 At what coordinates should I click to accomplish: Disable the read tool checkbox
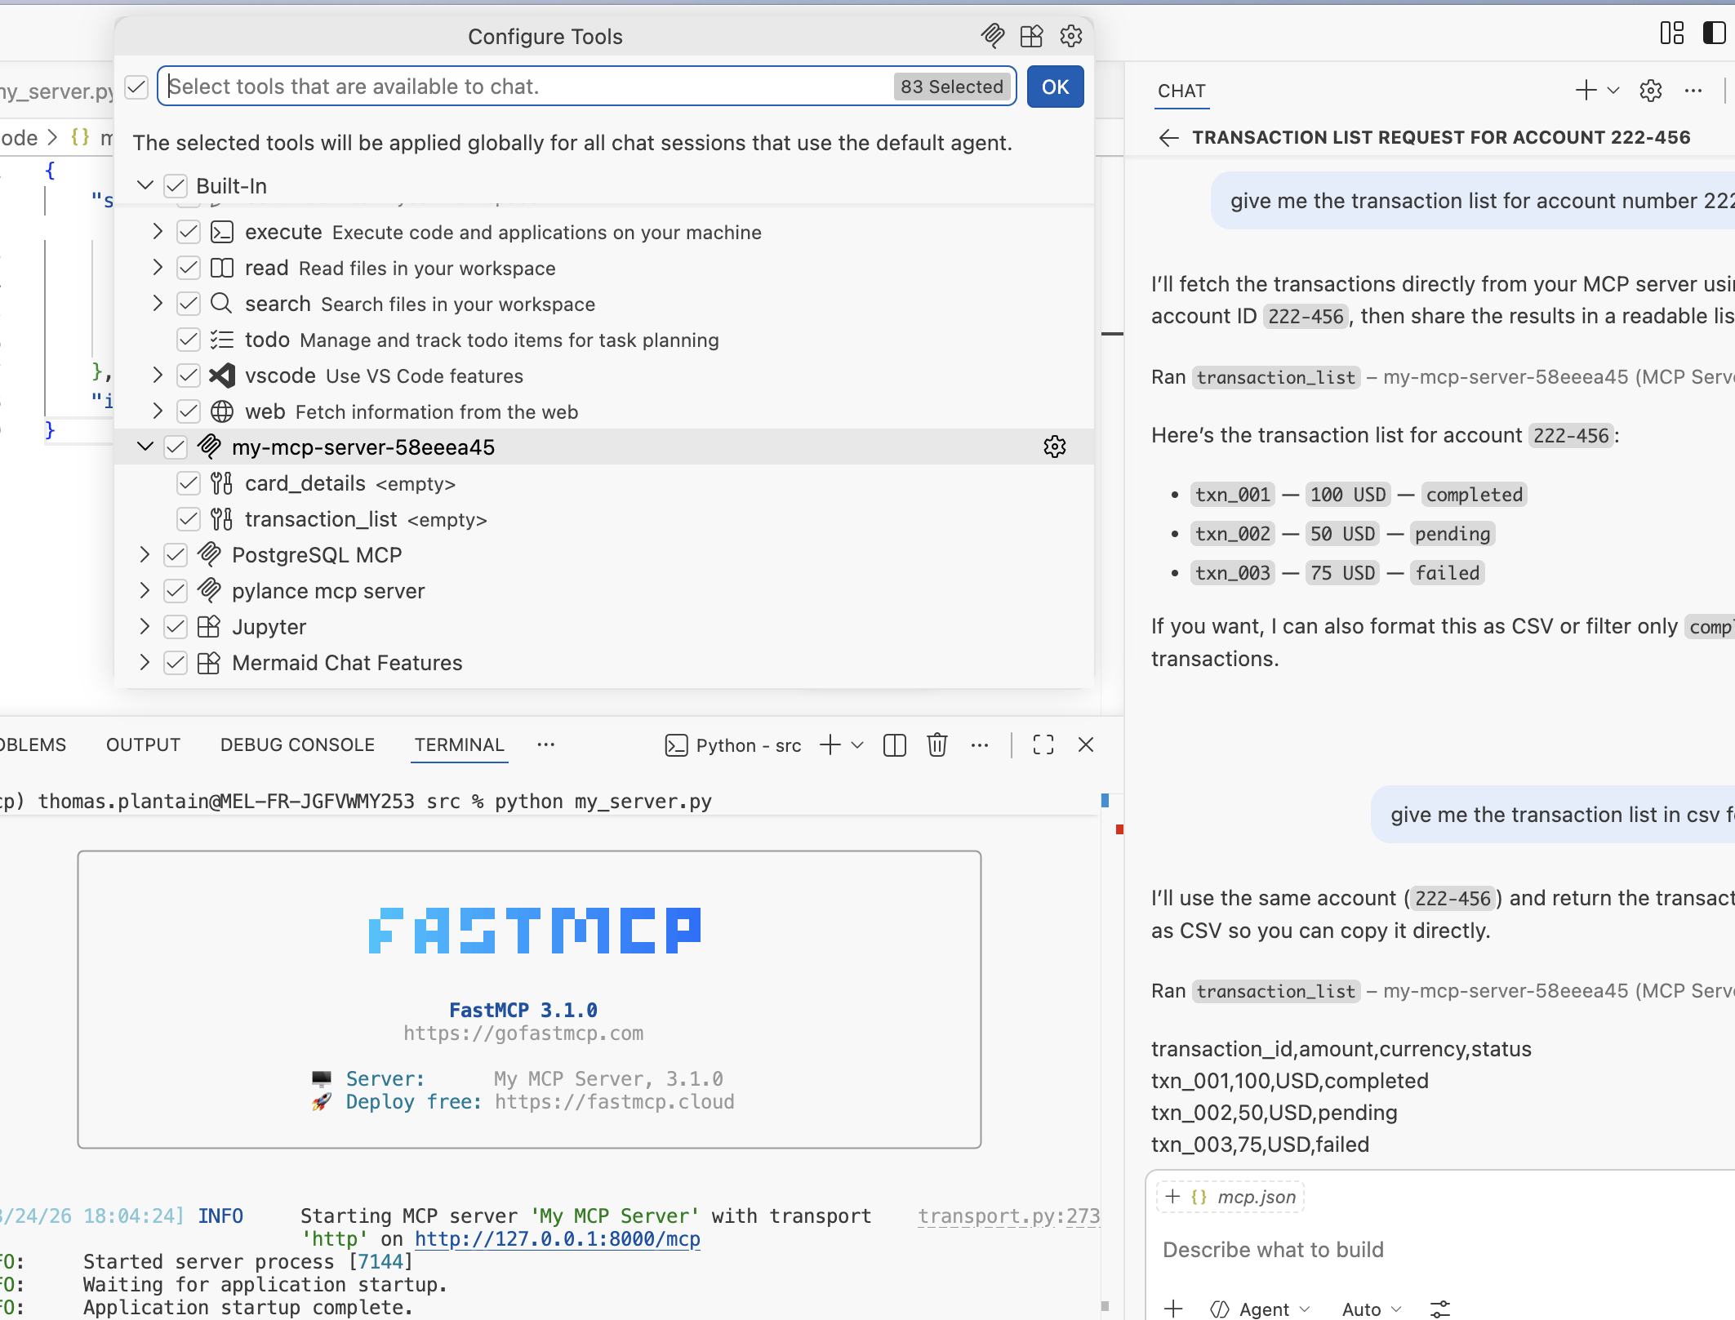(189, 268)
